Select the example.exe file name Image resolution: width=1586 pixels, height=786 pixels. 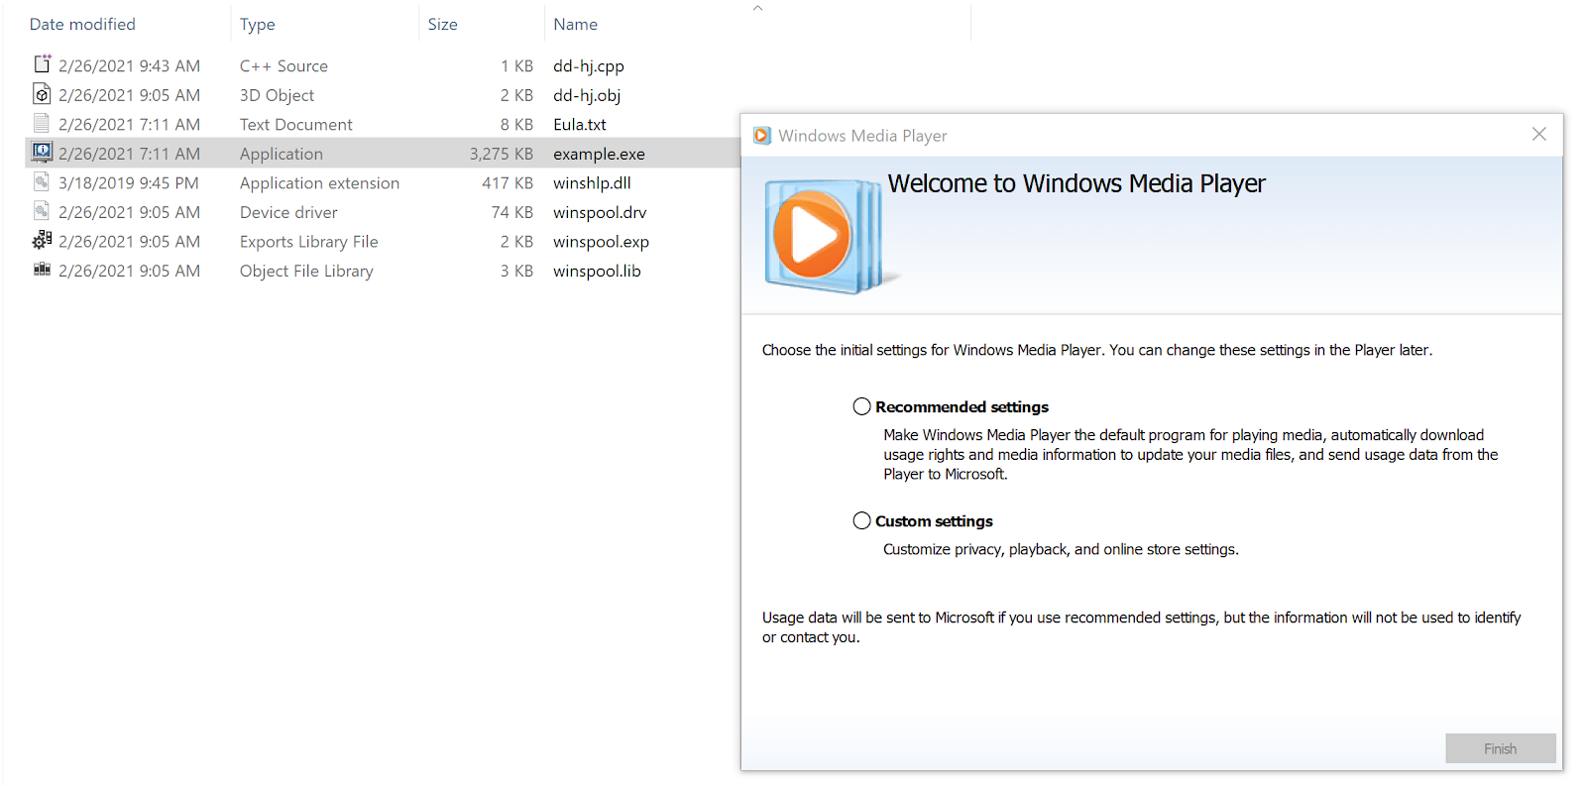coord(599,154)
